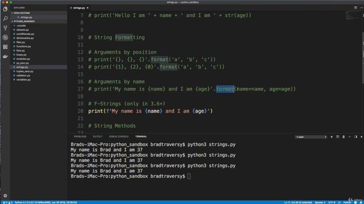Create a new terminal with plus icon
Screen dimensions: 364x204
332,137
